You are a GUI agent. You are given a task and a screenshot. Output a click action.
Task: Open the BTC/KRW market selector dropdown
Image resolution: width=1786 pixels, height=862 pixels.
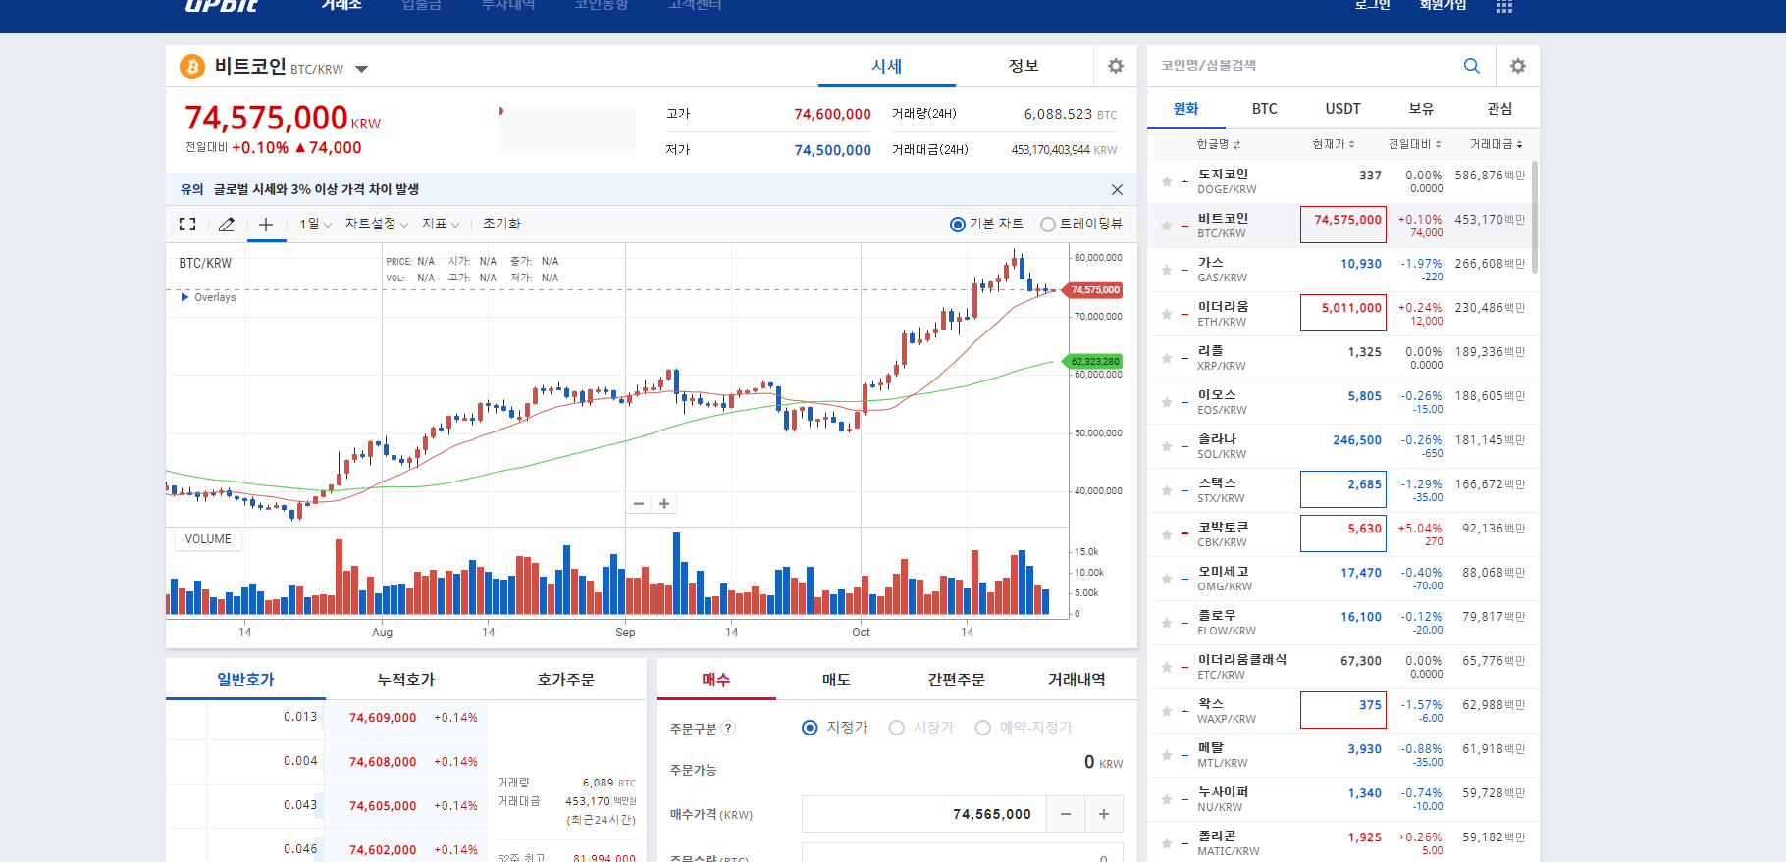point(361,69)
